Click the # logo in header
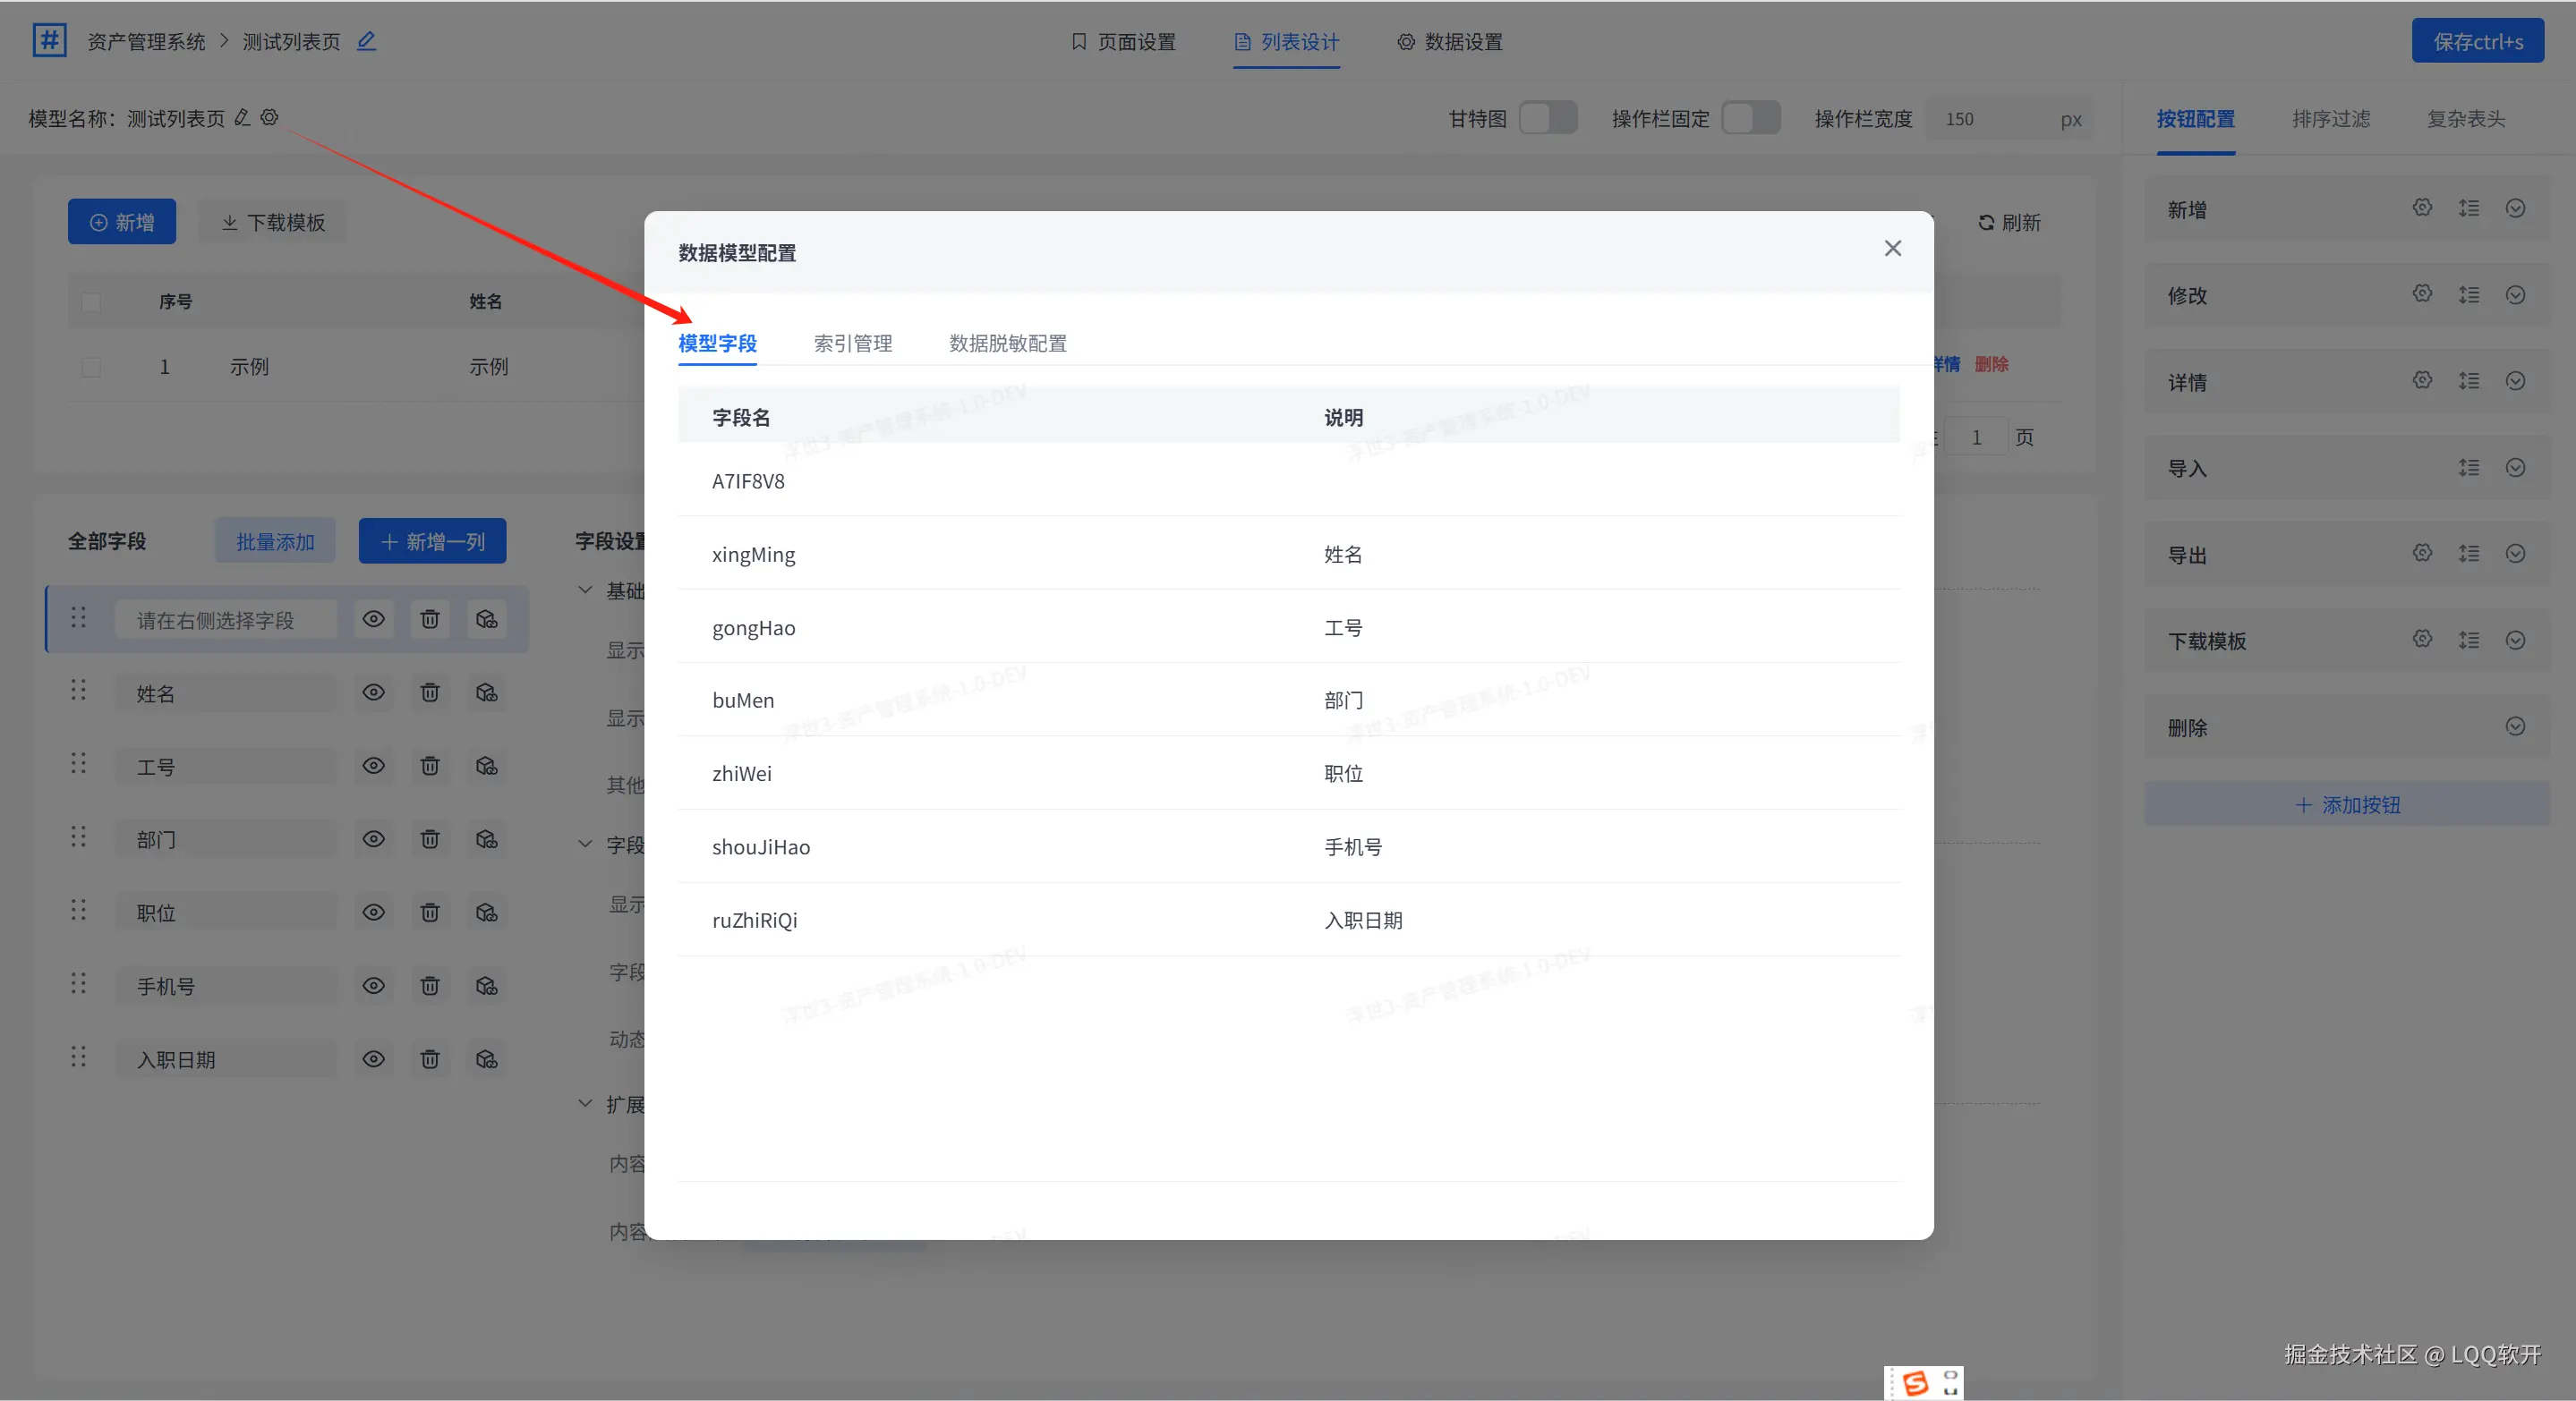Screen dimensions: 2576x1401 (x=49, y=41)
